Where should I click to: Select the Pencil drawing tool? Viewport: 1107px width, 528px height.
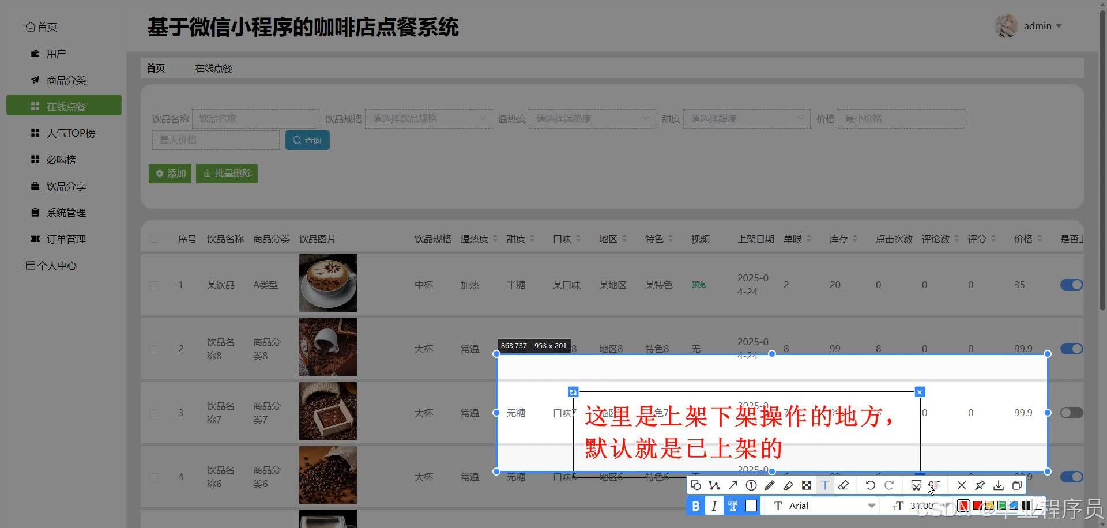click(x=770, y=485)
